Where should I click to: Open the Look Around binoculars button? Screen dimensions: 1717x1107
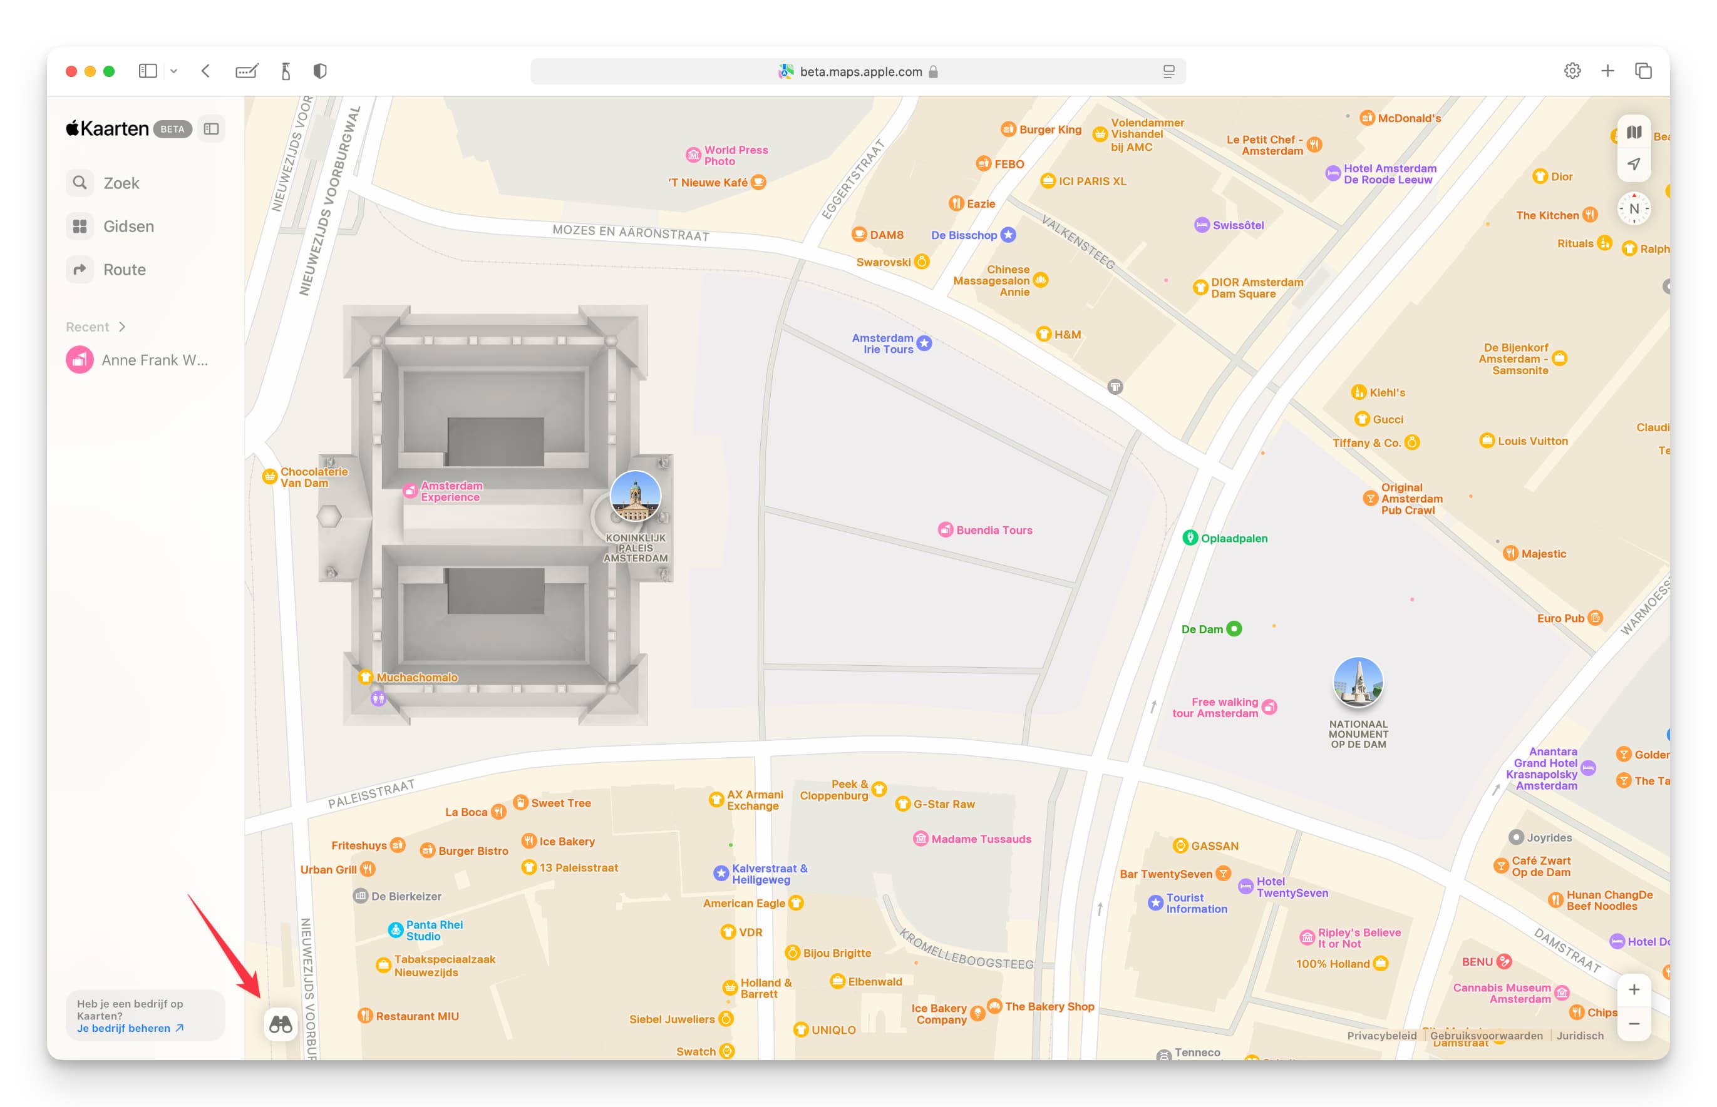click(x=281, y=1024)
